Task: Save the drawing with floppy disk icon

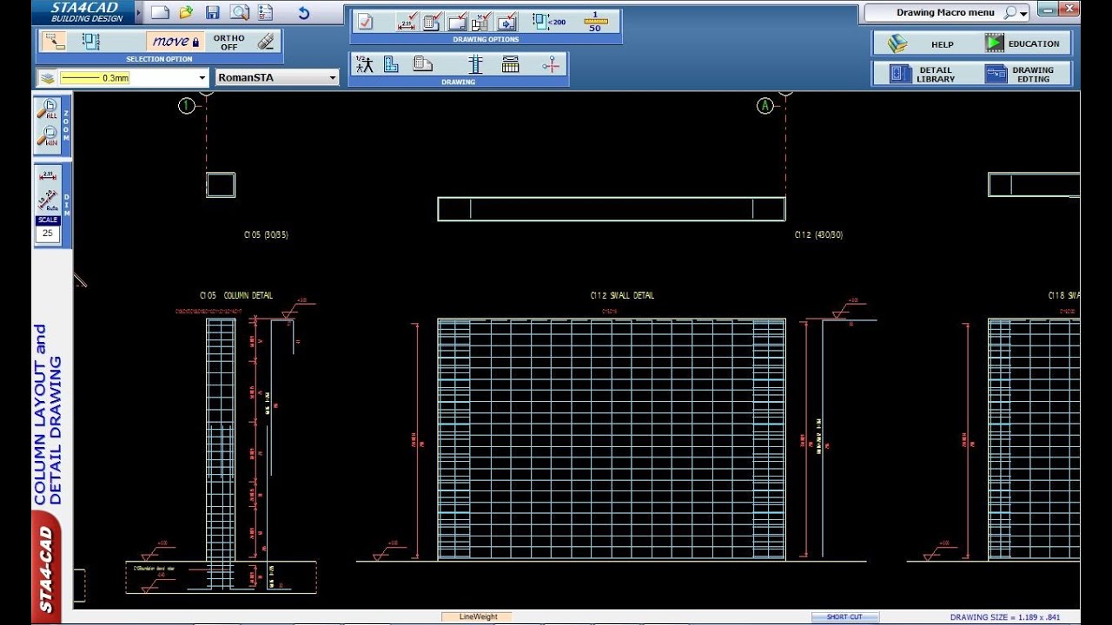Action: [213, 12]
